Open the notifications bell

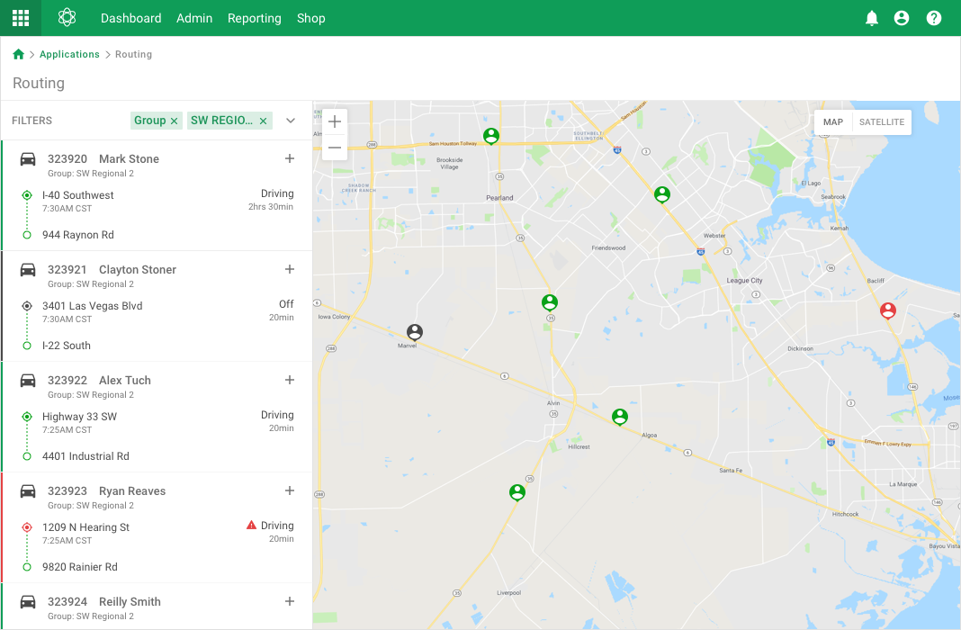click(x=872, y=18)
